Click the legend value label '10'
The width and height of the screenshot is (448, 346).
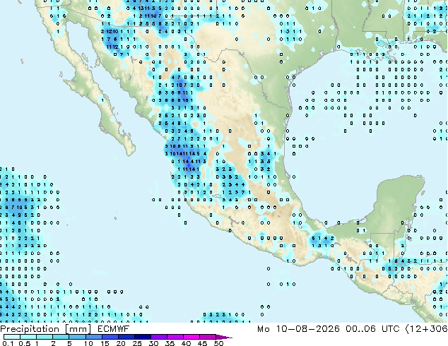pos(88,343)
